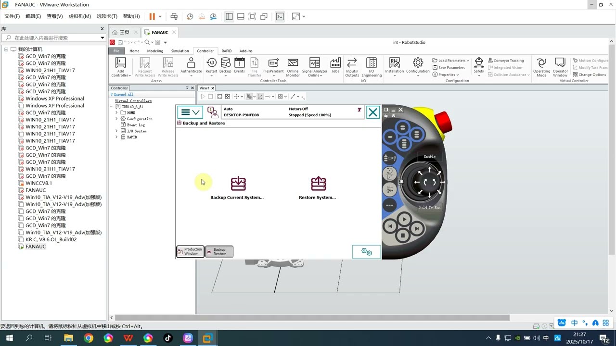
Task: Click the FlexPendant operator messages icon
Action: click(x=212, y=112)
